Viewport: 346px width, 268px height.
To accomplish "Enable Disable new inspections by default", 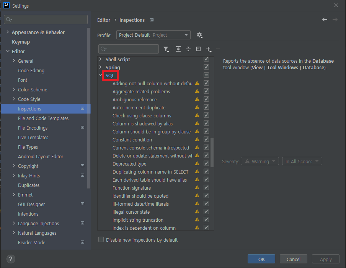I will coord(101,240).
